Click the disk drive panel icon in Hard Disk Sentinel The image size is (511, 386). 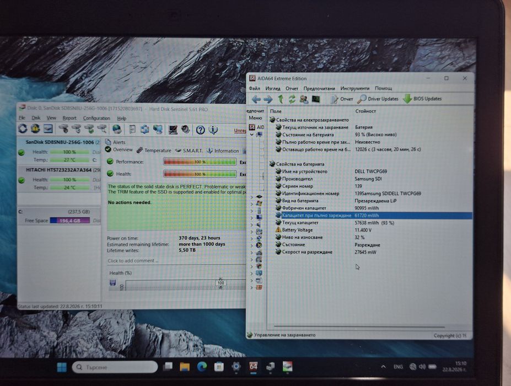(48, 129)
